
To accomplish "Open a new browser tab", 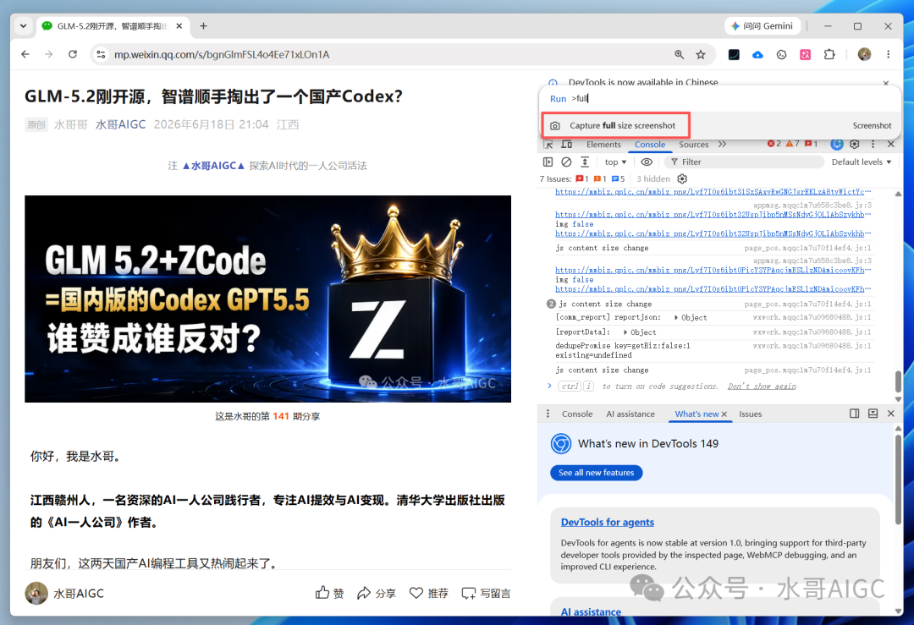I will (x=203, y=25).
